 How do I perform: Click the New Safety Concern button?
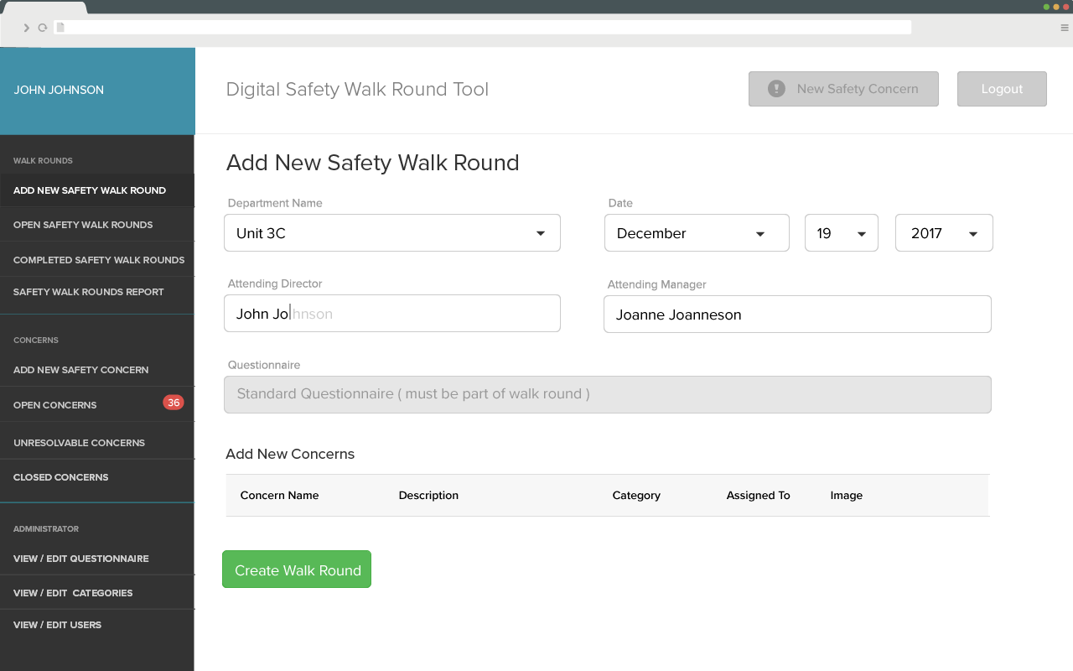coord(843,89)
